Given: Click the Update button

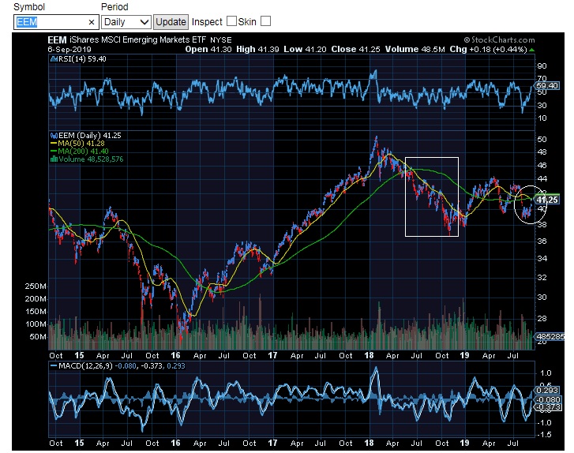Looking at the screenshot, I should click(x=170, y=22).
